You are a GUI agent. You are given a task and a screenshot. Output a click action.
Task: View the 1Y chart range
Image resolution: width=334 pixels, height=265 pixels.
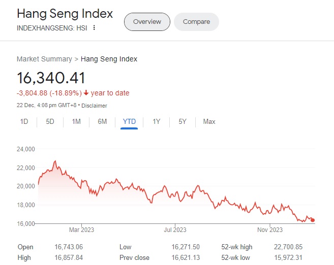click(x=157, y=121)
